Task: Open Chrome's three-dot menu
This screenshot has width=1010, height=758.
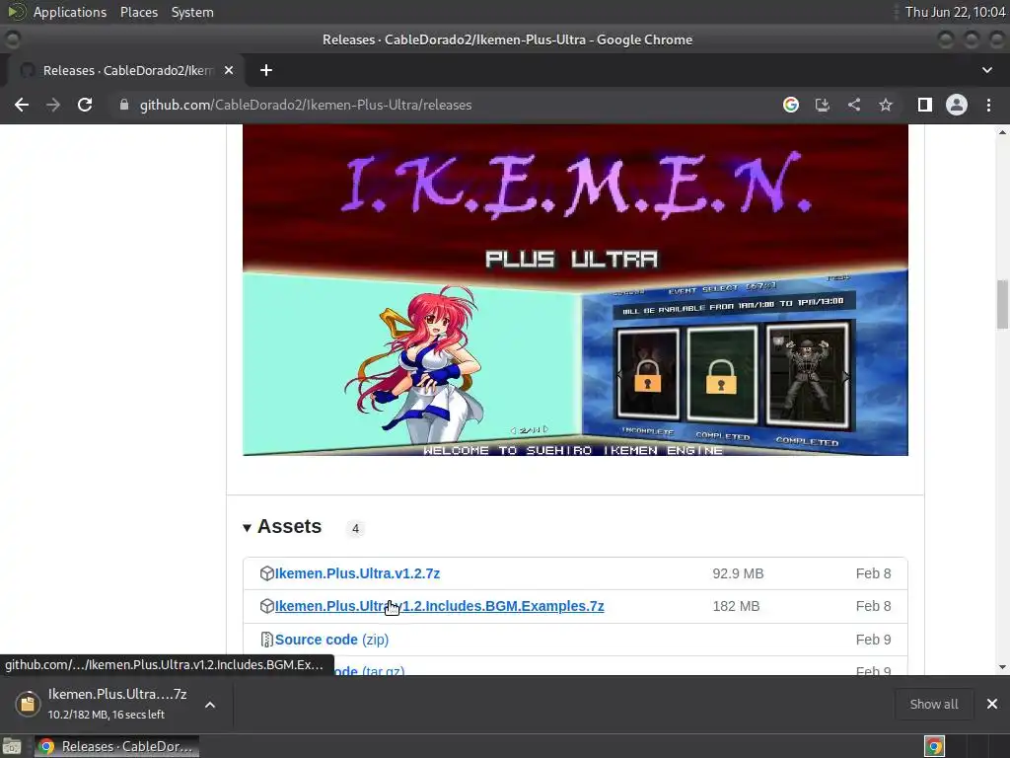Action: point(988,105)
